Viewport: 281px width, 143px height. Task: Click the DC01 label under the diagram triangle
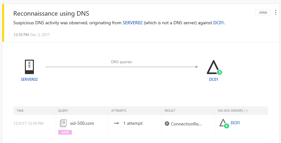[x=214, y=79]
